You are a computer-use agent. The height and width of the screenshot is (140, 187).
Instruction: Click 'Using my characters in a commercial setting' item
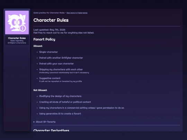[x=82, y=108]
